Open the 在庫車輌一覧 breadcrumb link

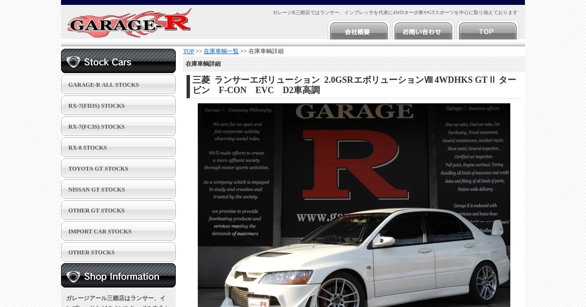click(x=221, y=51)
